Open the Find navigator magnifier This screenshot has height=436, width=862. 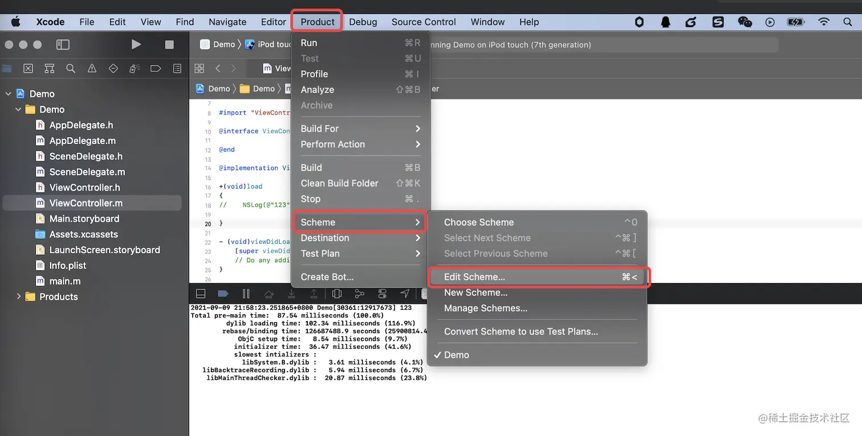point(71,68)
